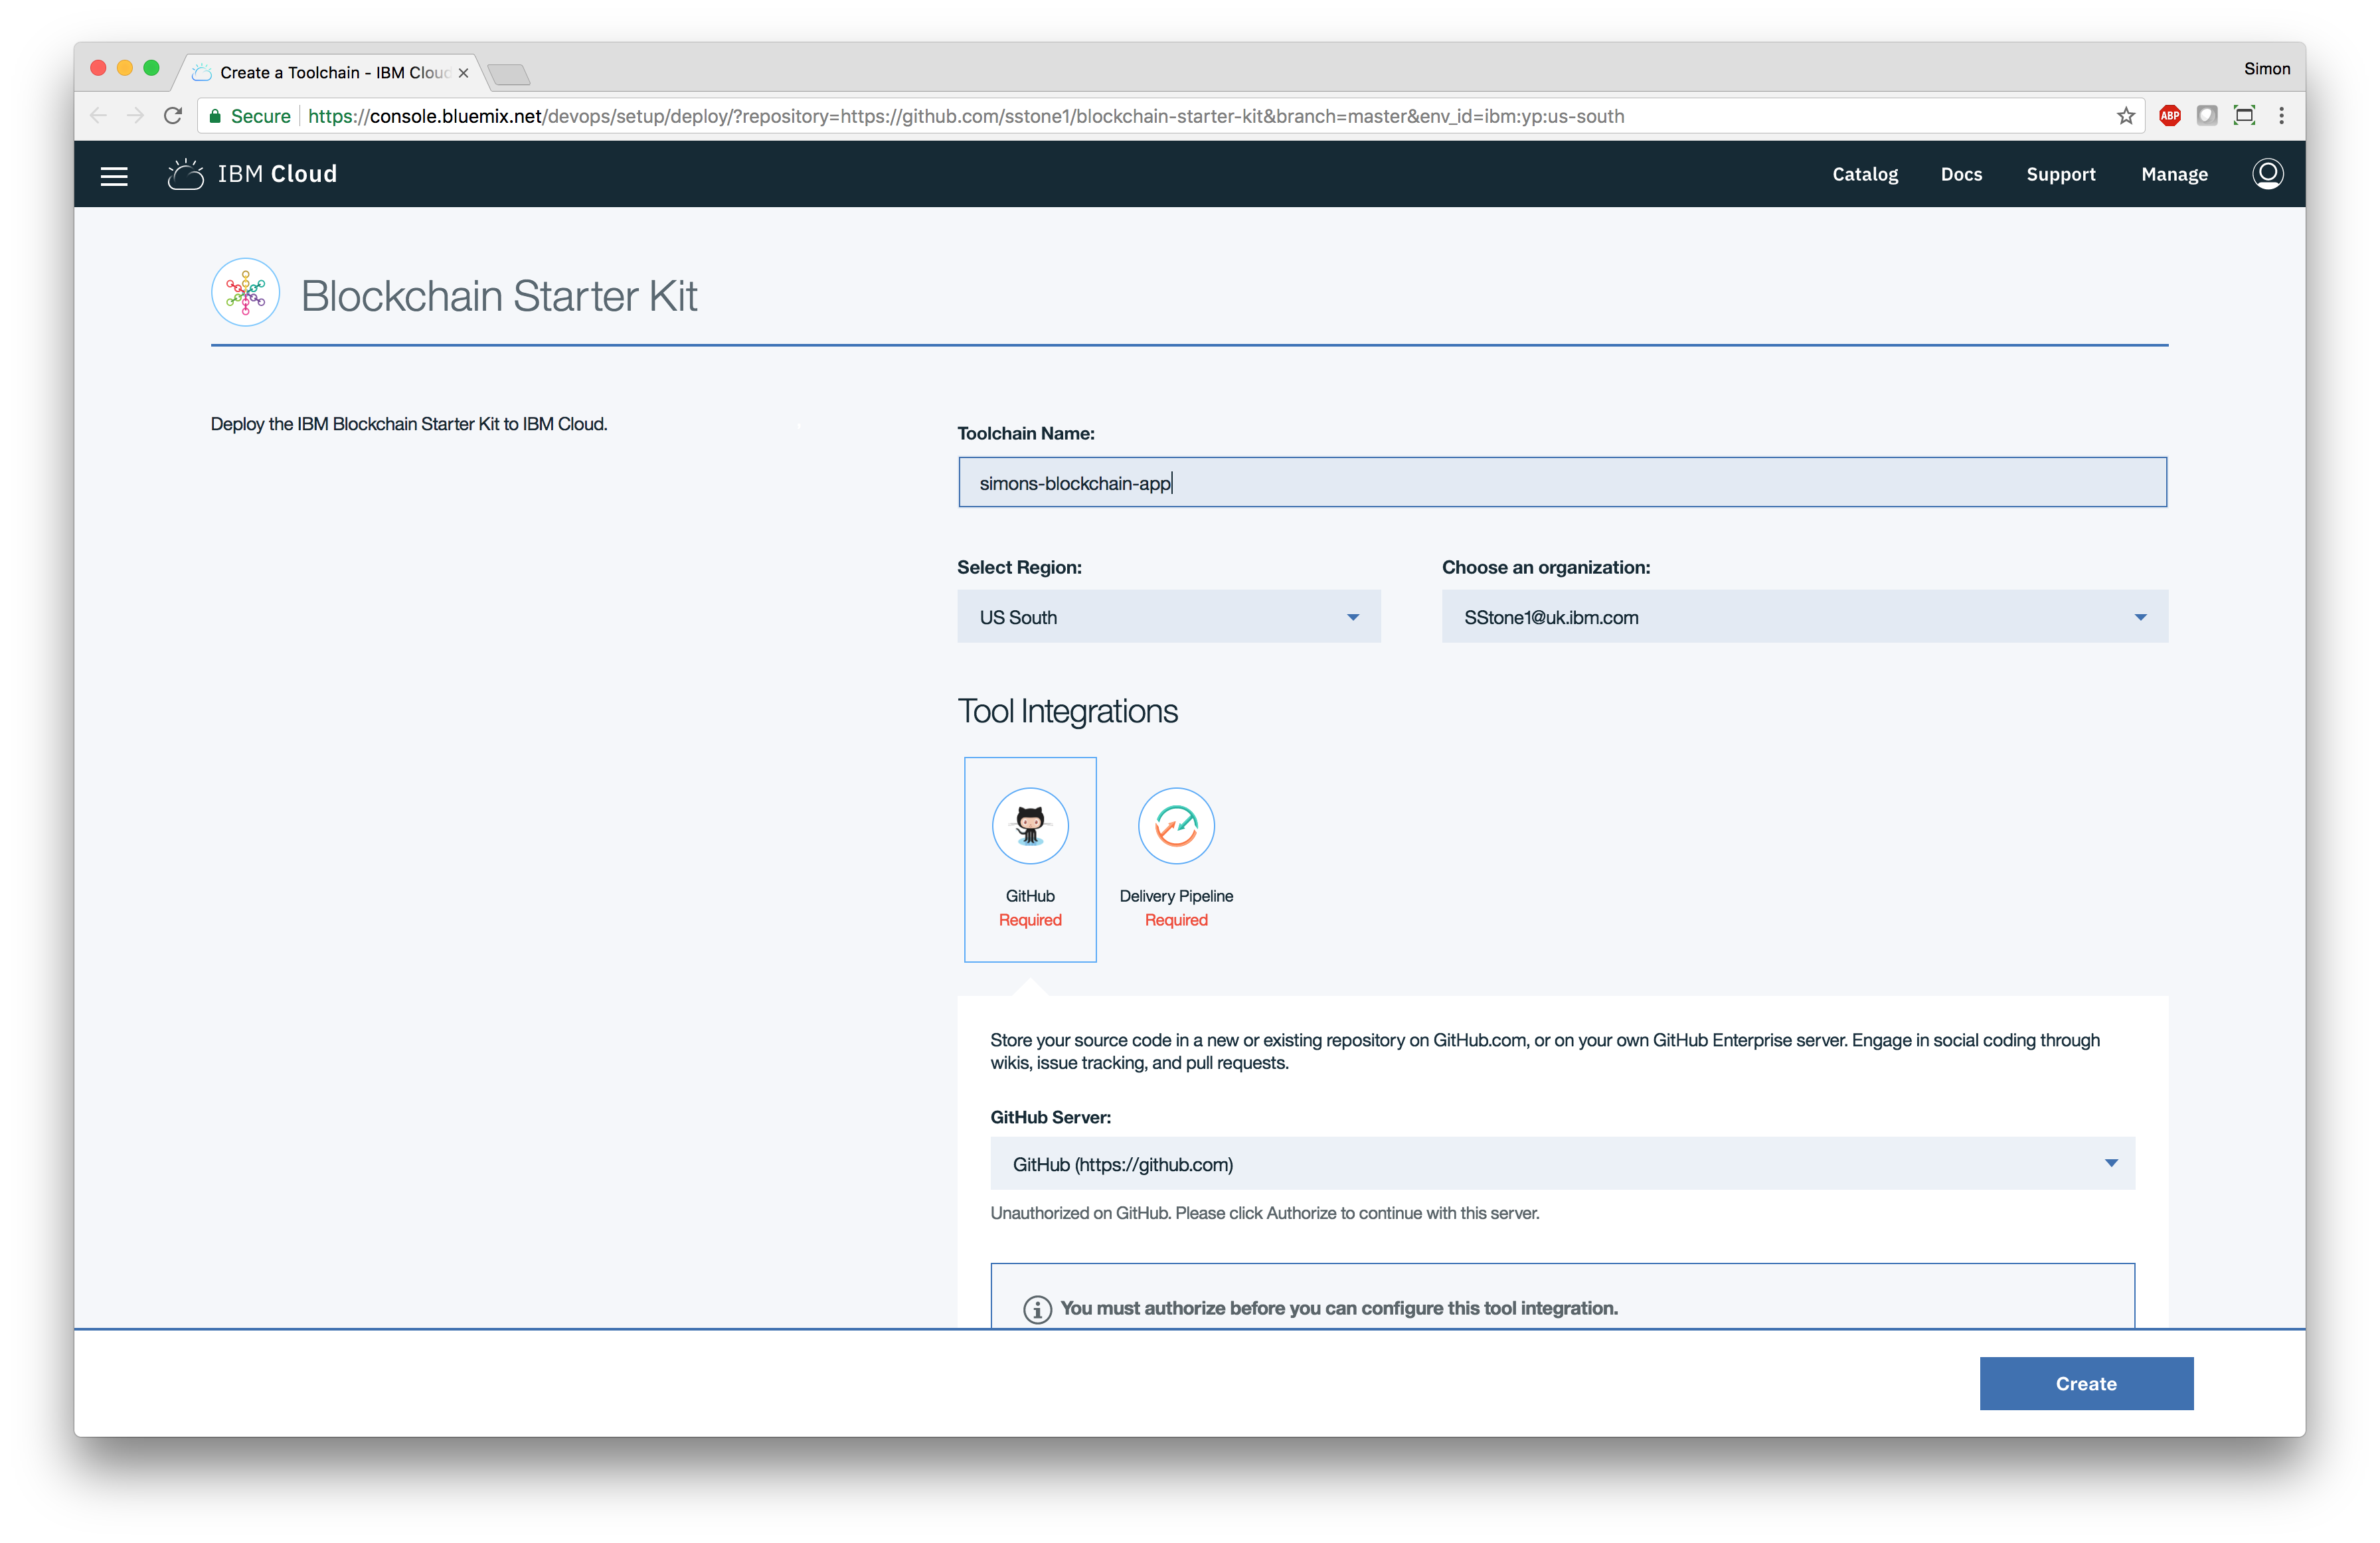Bookmark page with the star icon
Viewport: 2380px width, 1543px height.
coord(2125,116)
